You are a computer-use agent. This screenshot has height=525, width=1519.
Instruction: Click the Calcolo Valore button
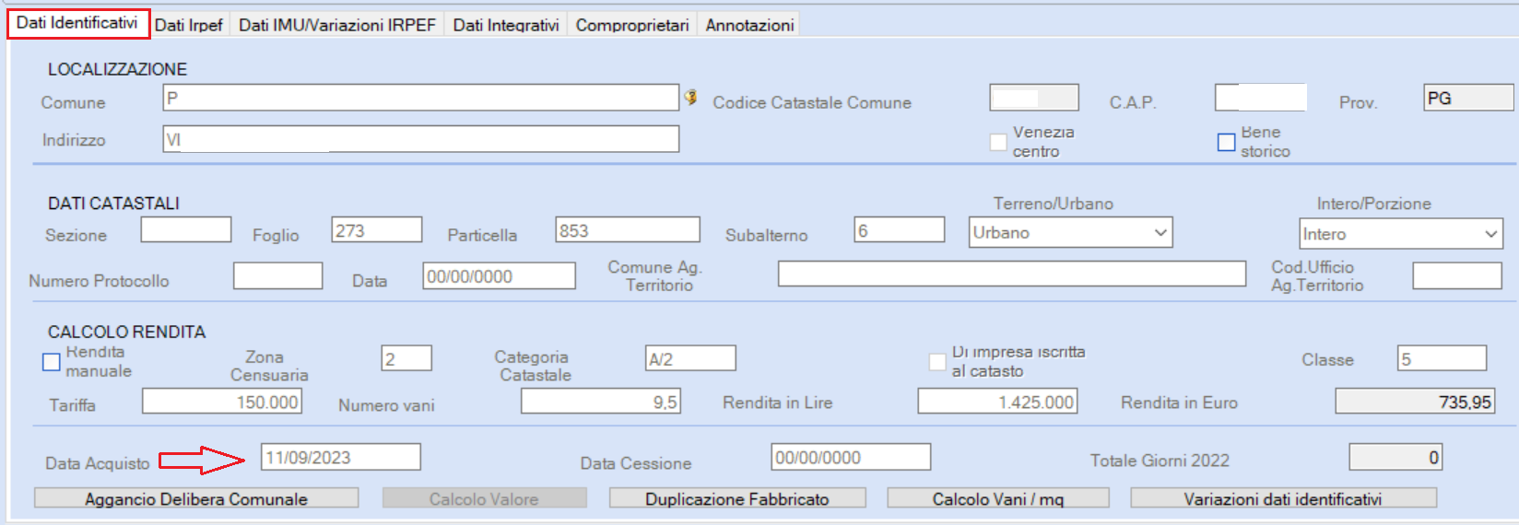484,498
